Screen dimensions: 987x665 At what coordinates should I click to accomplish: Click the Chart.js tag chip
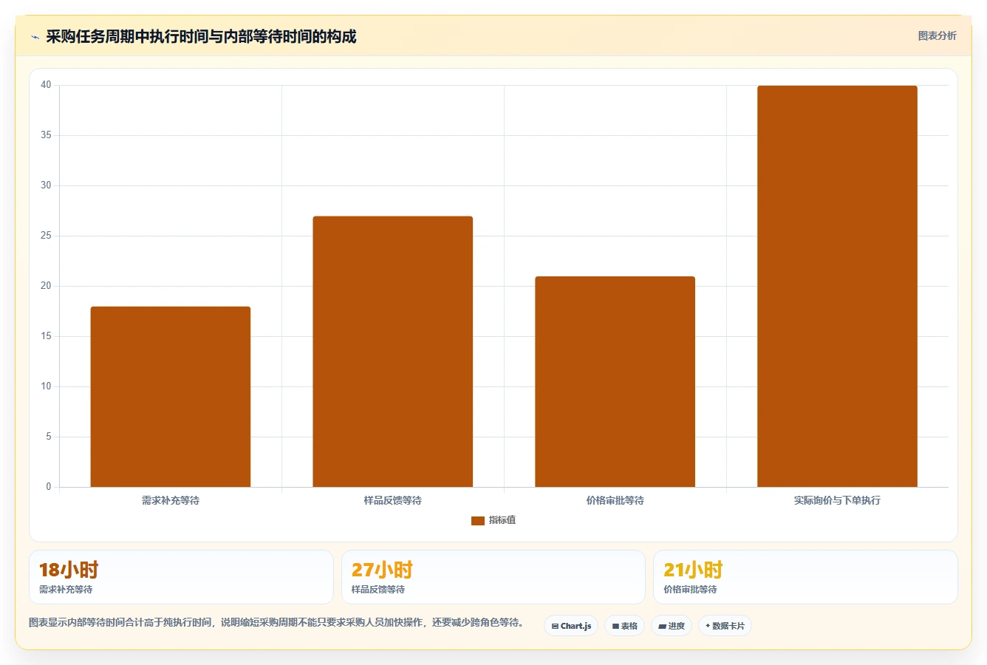coord(571,626)
